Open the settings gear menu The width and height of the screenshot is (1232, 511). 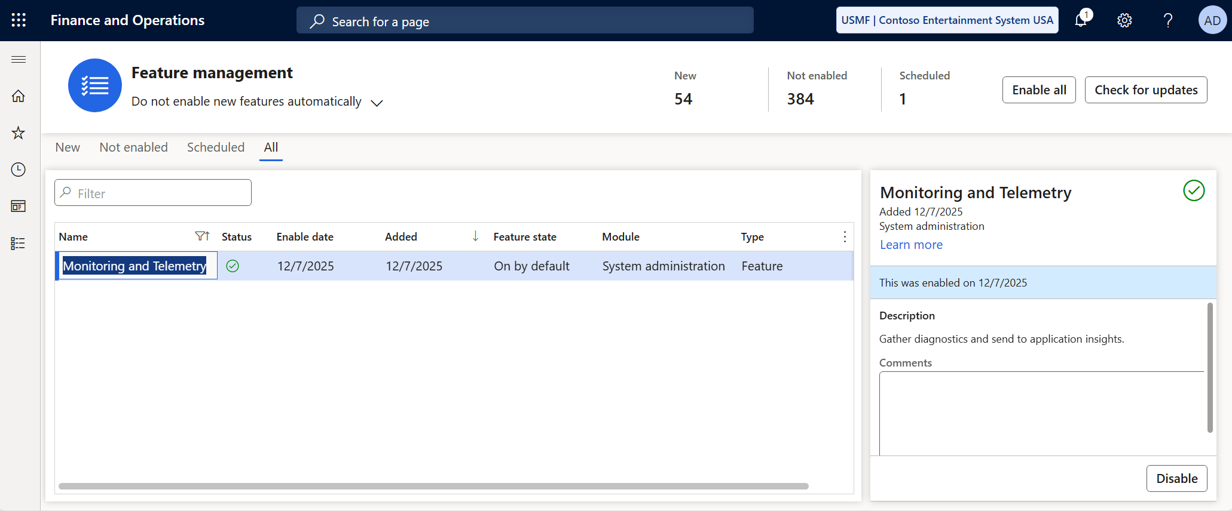pyautogui.click(x=1124, y=20)
